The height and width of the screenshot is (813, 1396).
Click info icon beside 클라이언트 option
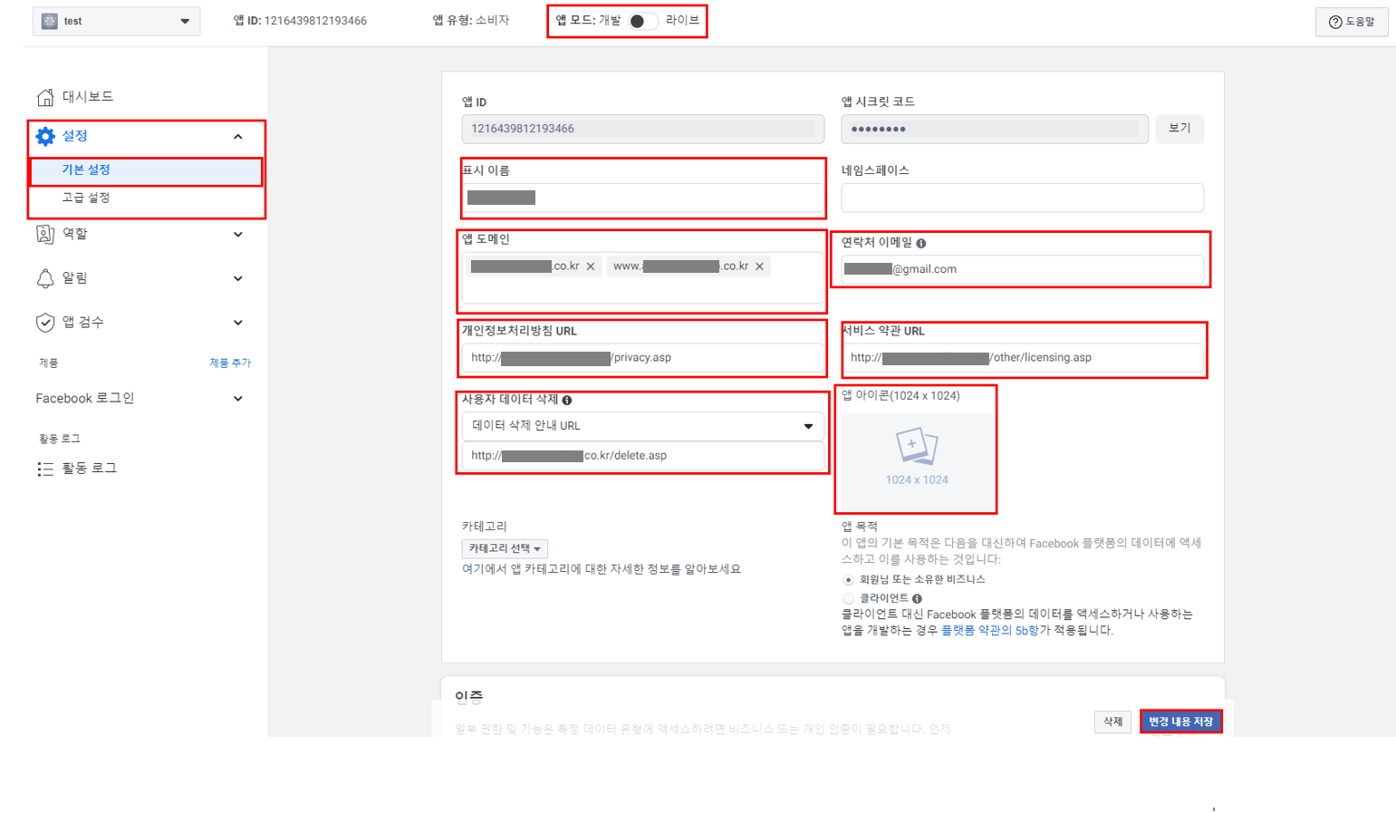click(x=918, y=598)
